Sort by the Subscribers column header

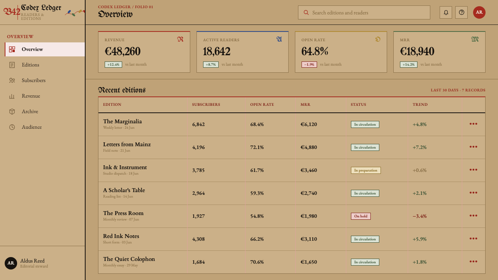click(206, 105)
